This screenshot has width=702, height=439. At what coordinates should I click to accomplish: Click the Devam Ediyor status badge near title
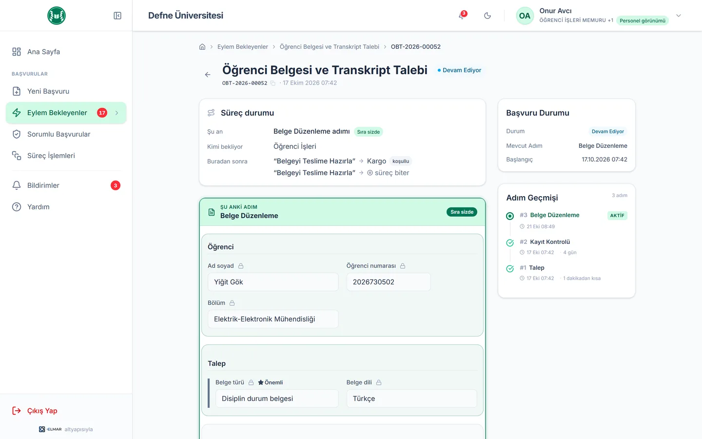(459, 70)
